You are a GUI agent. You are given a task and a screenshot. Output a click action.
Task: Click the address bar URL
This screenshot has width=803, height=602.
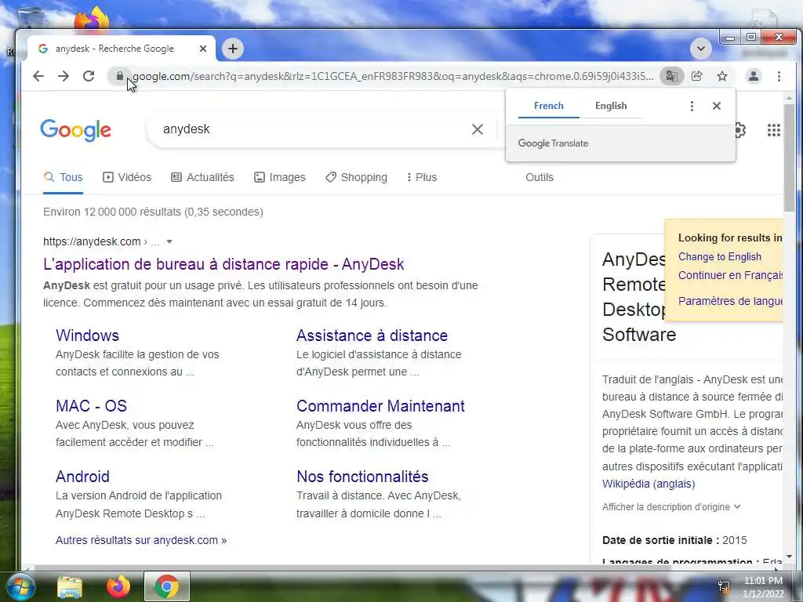(393, 76)
